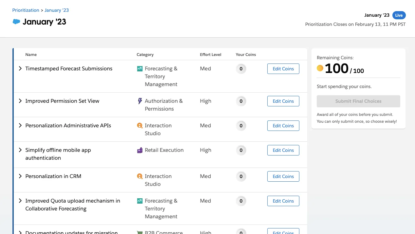415x234 pixels.
Task: Click the Live status badge
Action: pyautogui.click(x=399, y=15)
